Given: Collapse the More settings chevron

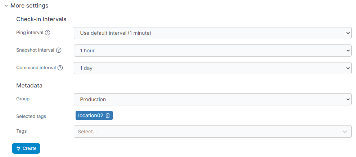Looking at the screenshot, I should click(6, 6).
